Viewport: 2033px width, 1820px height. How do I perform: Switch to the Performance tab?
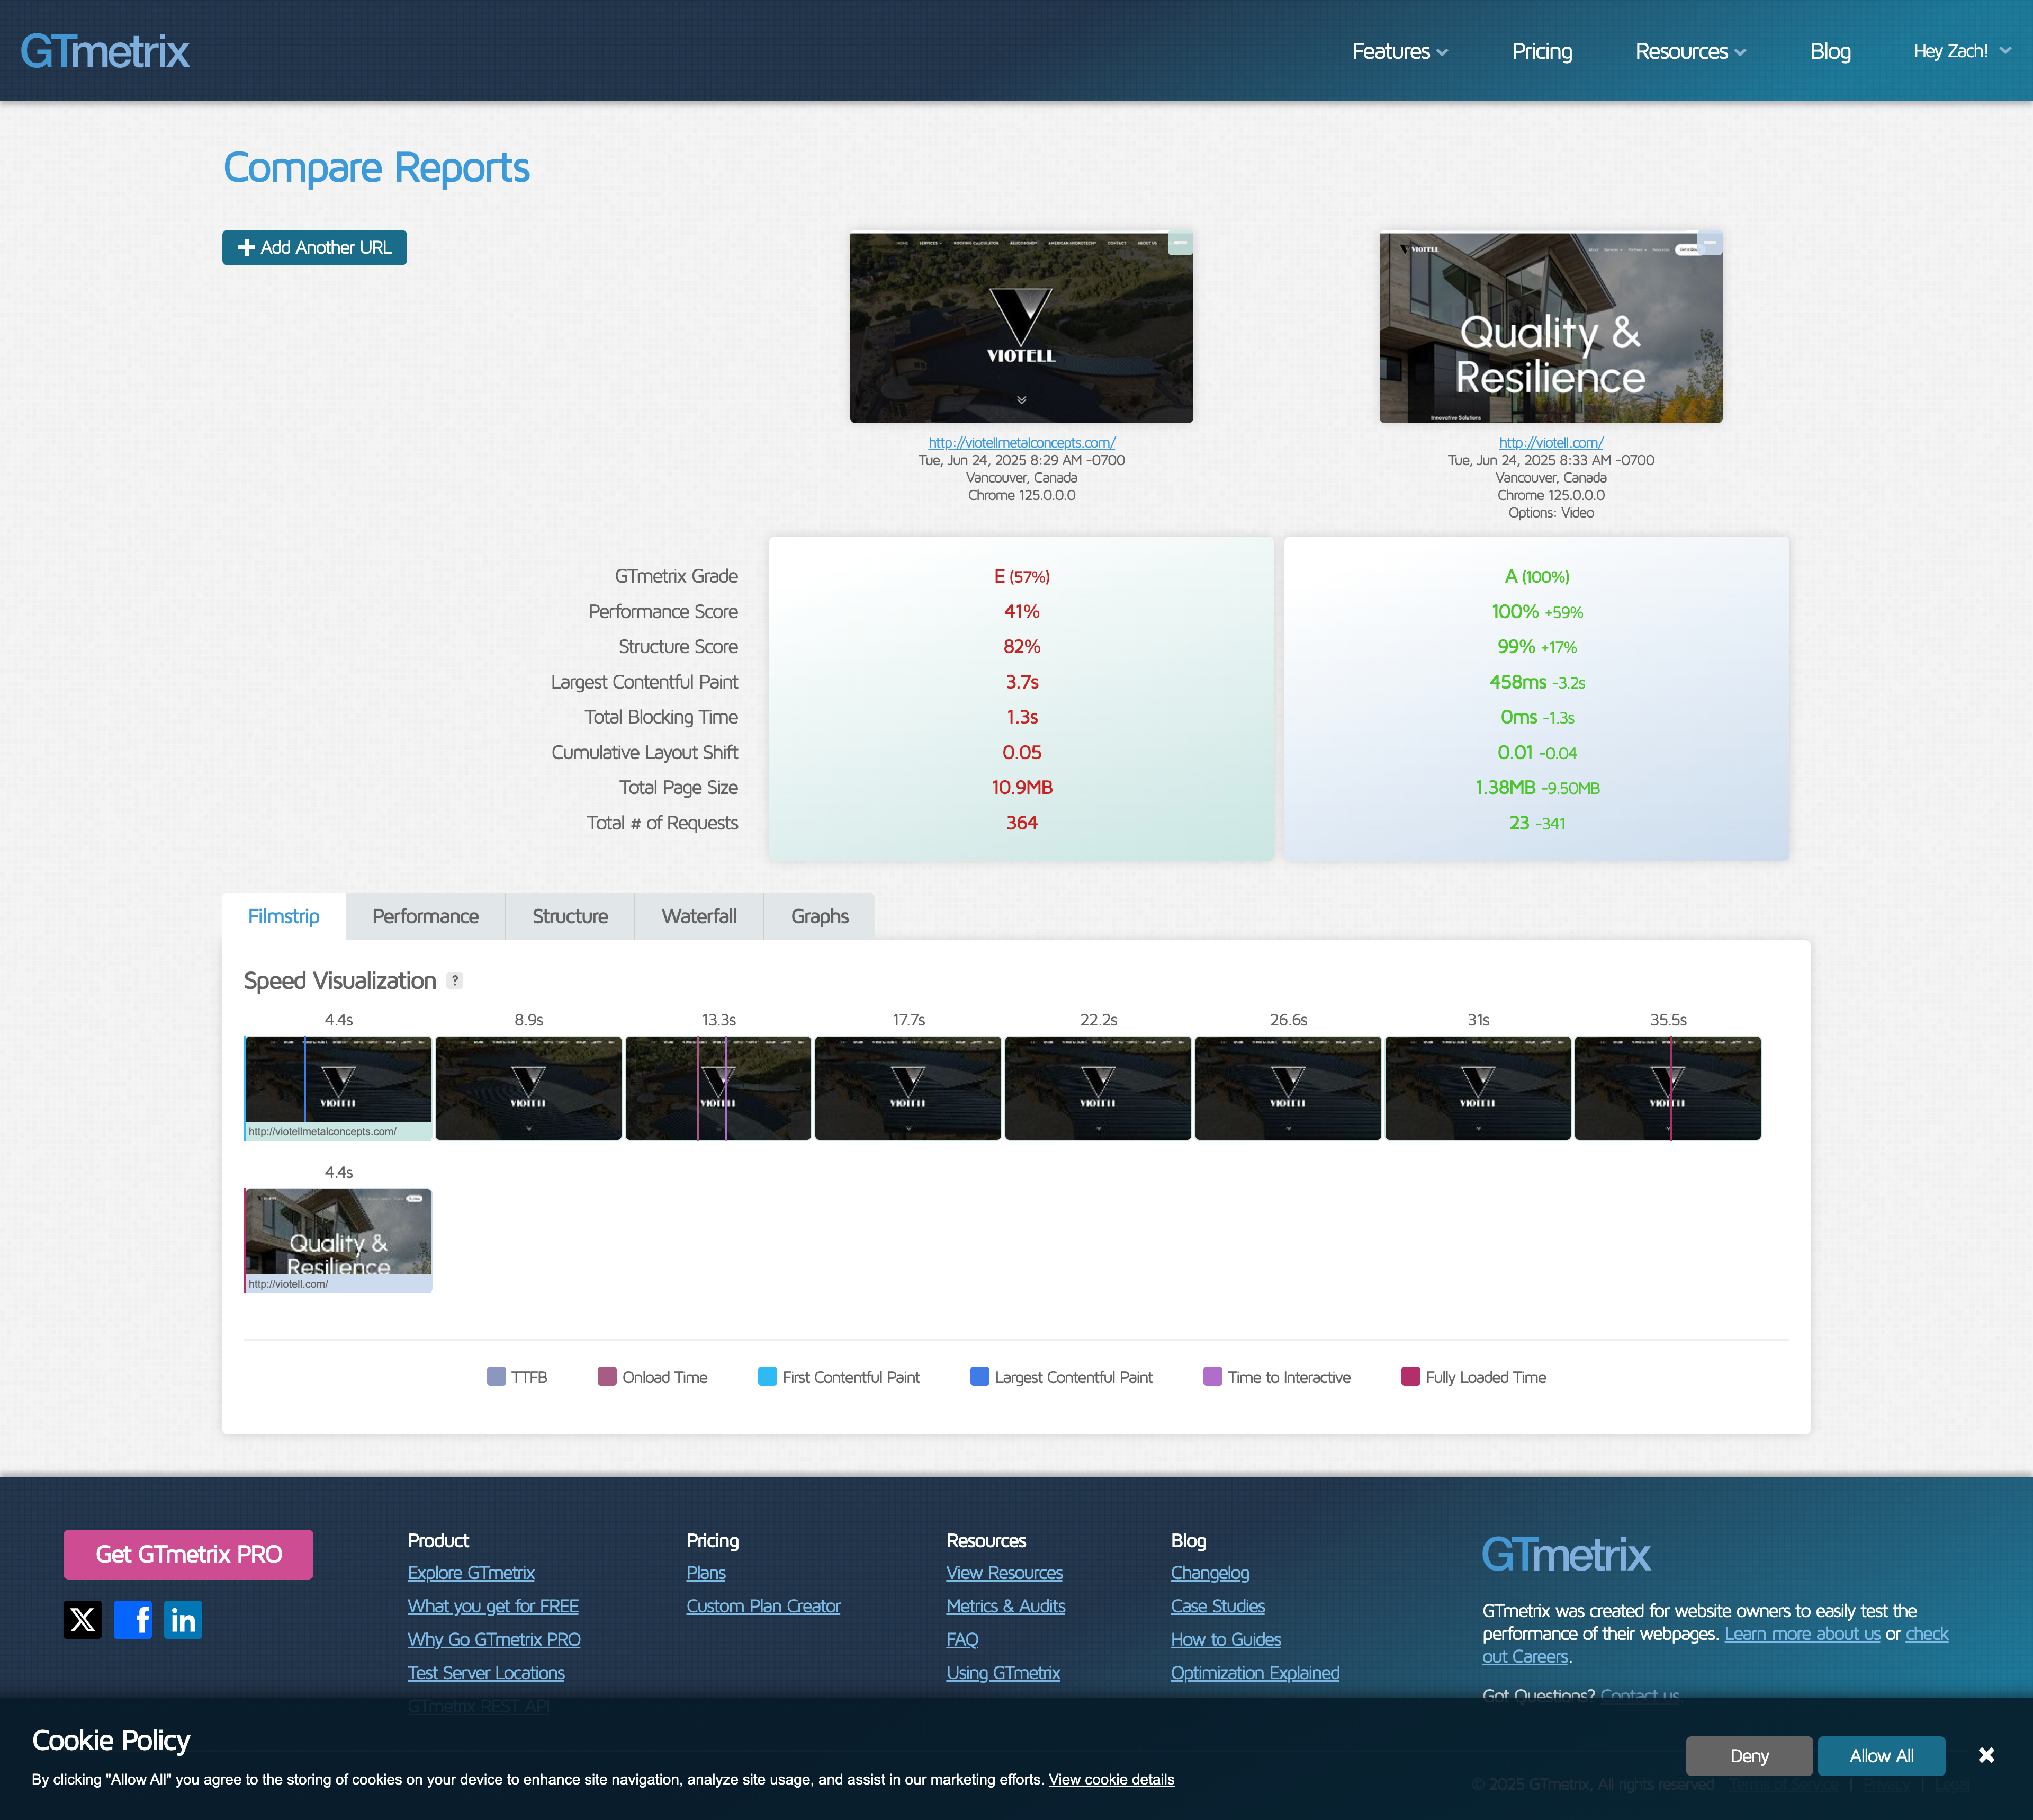tap(425, 916)
